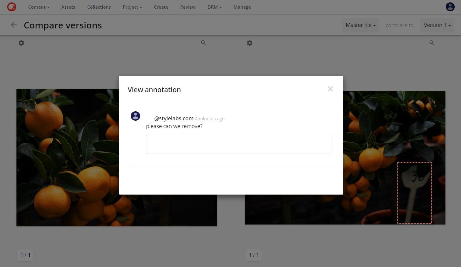Screen dimensions: 461x267
Task: Open the Master file dropdown
Action: 360,25
